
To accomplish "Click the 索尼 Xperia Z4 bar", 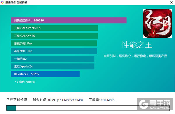I will [52, 66].
